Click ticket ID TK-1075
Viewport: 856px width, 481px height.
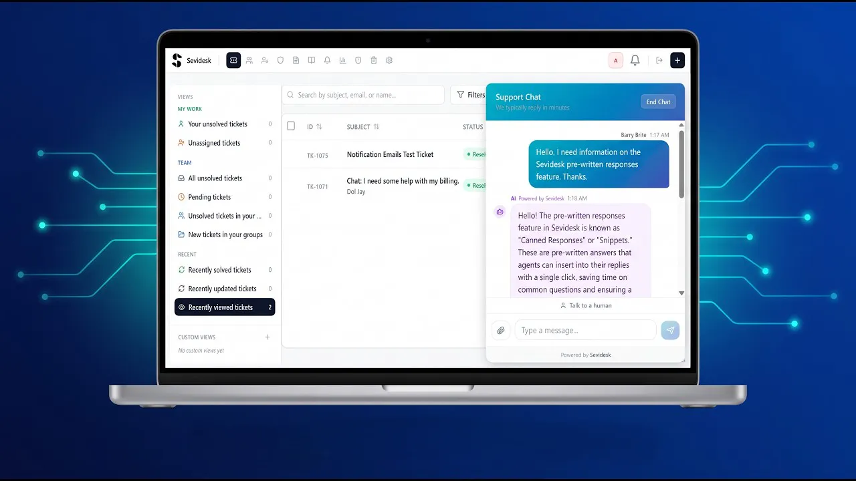click(318, 156)
